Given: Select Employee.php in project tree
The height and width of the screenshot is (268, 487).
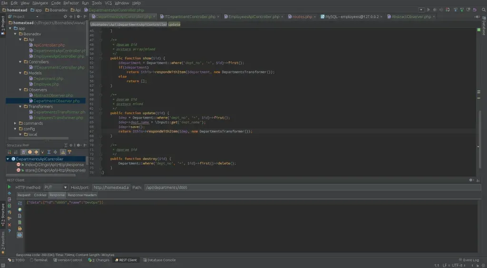Looking at the screenshot, I should pyautogui.click(x=46, y=84).
